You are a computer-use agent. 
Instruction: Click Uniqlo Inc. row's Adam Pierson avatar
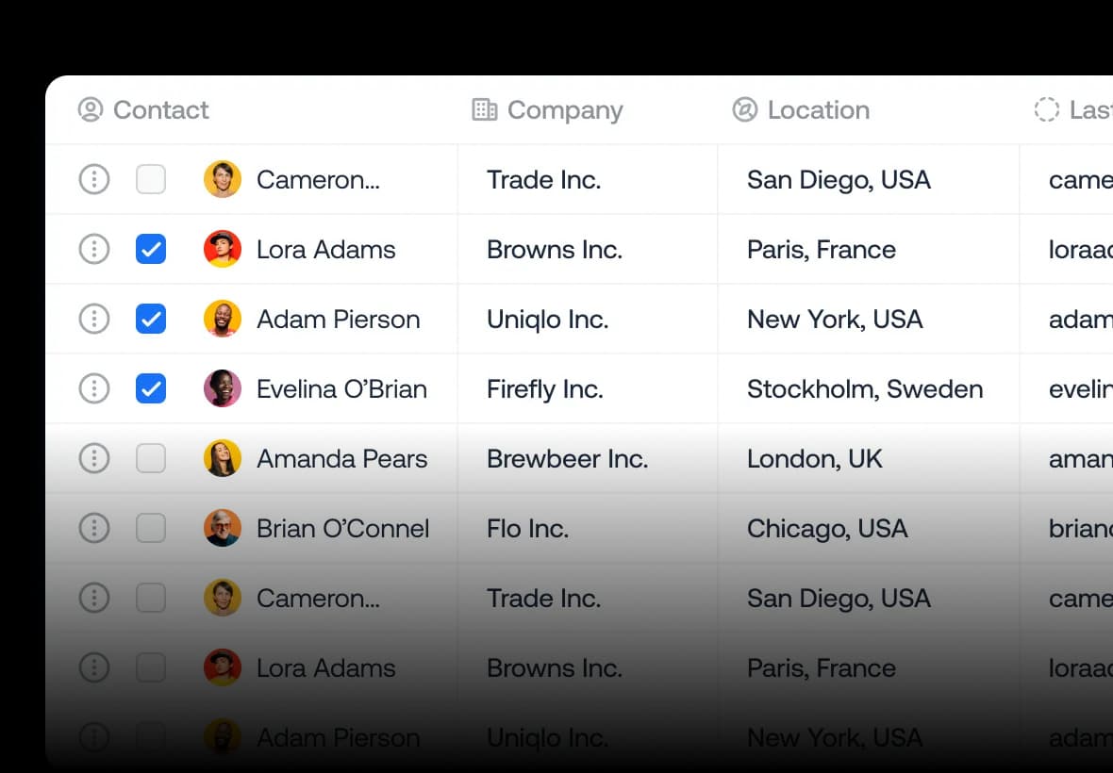click(223, 319)
